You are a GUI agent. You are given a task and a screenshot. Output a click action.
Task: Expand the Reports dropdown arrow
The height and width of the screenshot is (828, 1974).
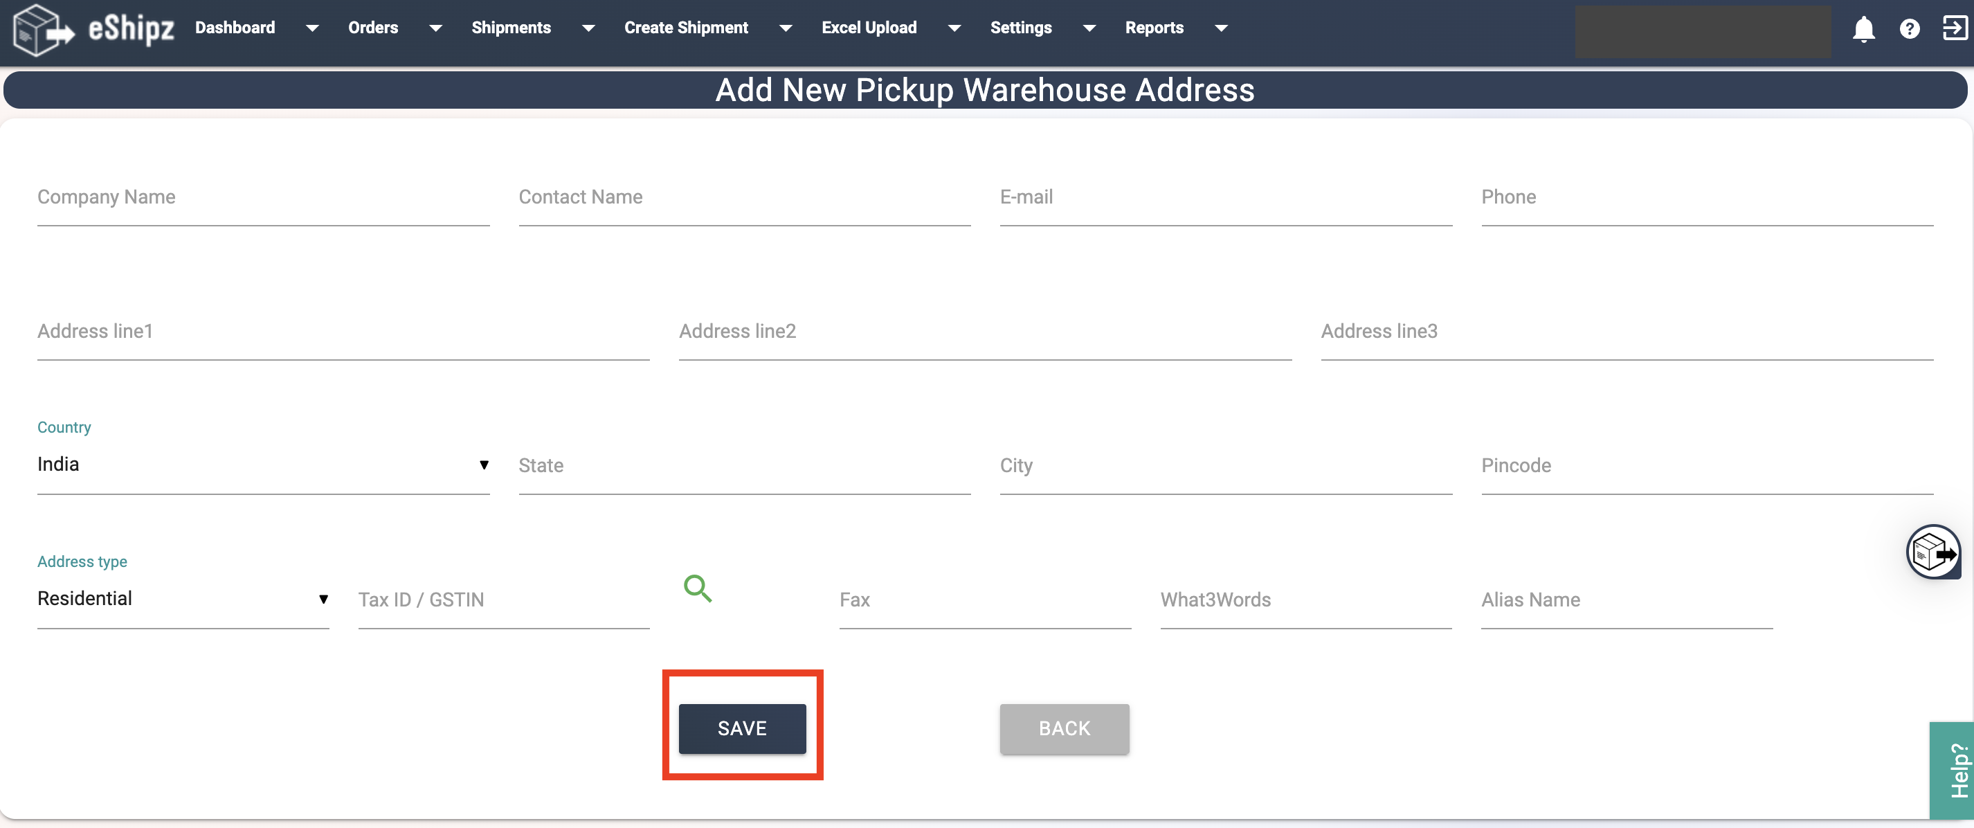click(x=1222, y=28)
